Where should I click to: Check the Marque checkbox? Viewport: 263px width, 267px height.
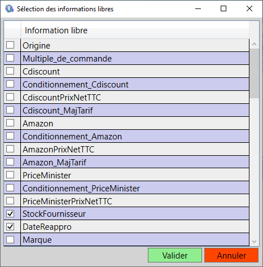(x=10, y=240)
